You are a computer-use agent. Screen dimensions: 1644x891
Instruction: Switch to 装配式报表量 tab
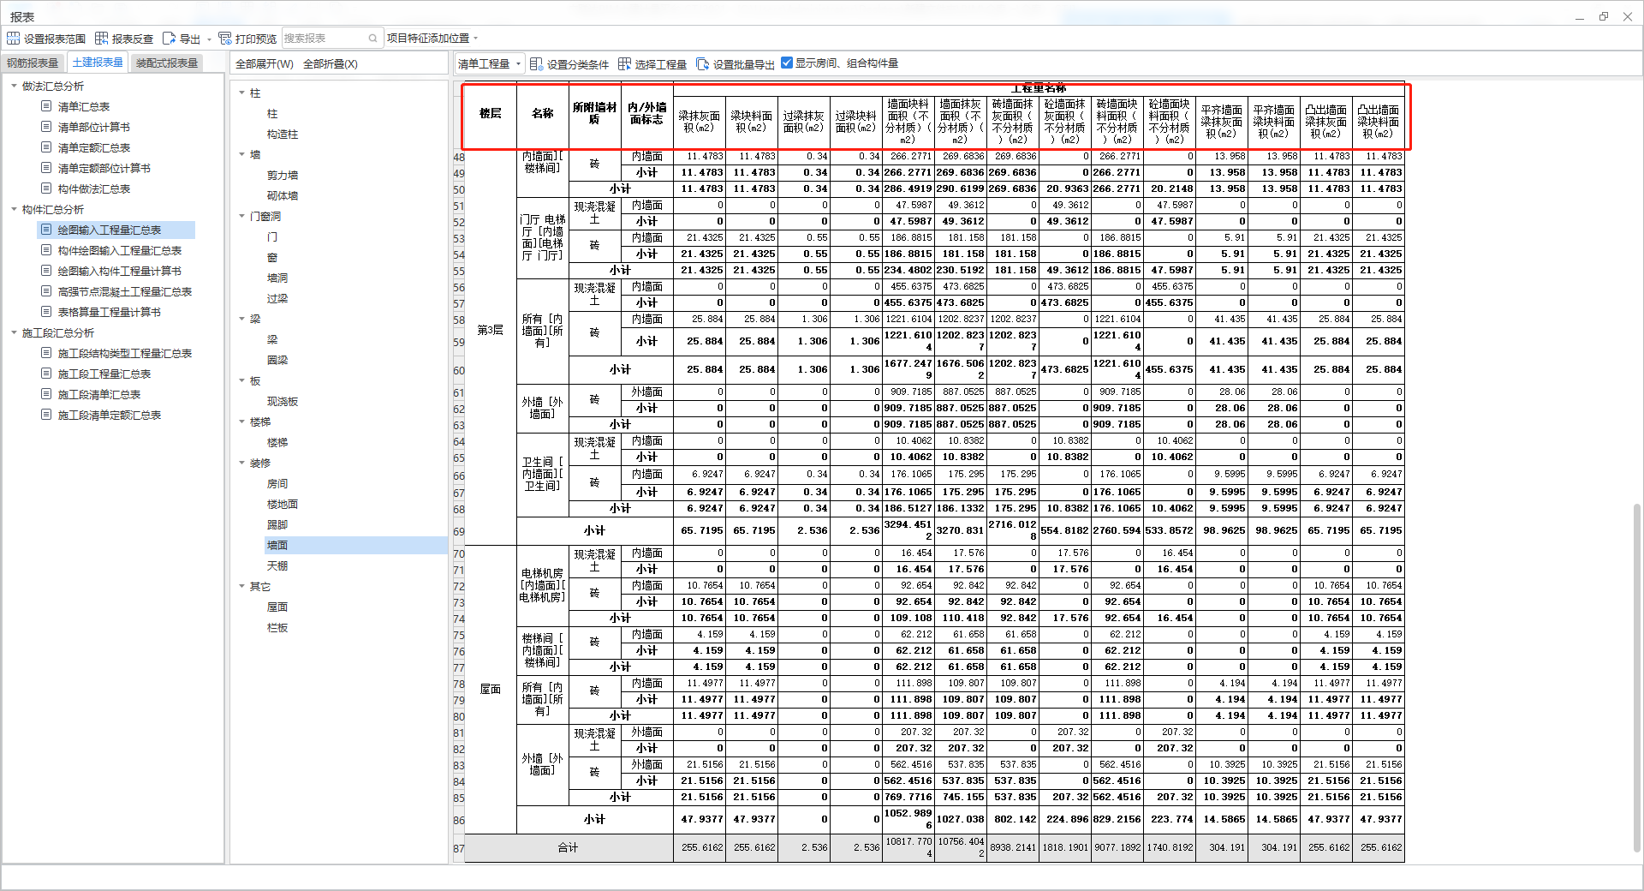tap(167, 63)
